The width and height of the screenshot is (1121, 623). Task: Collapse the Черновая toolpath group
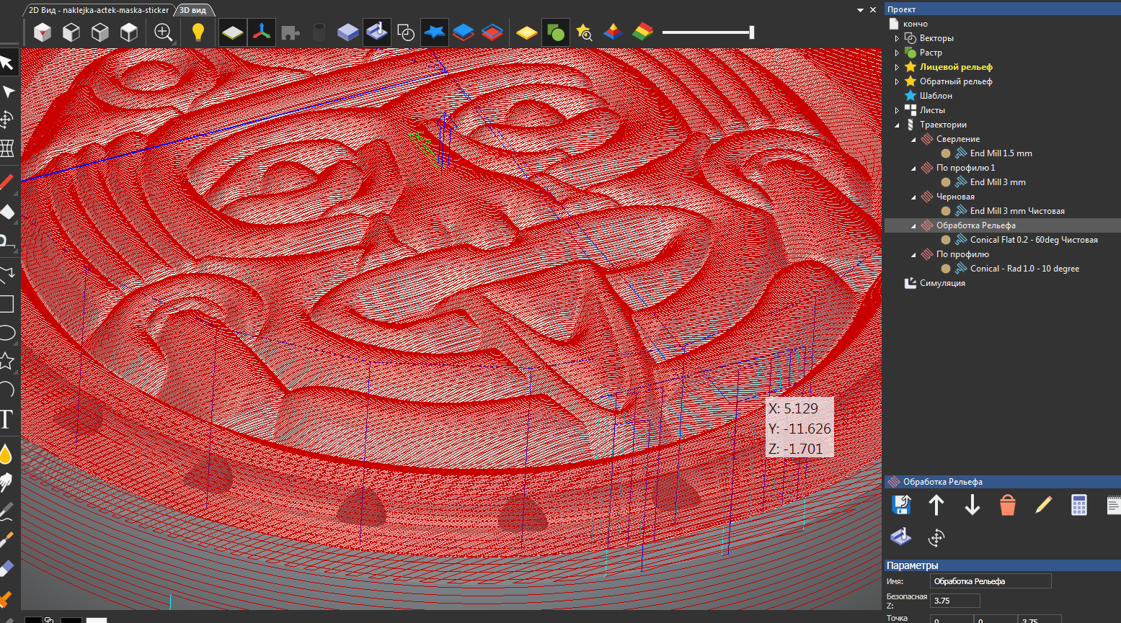tap(913, 197)
